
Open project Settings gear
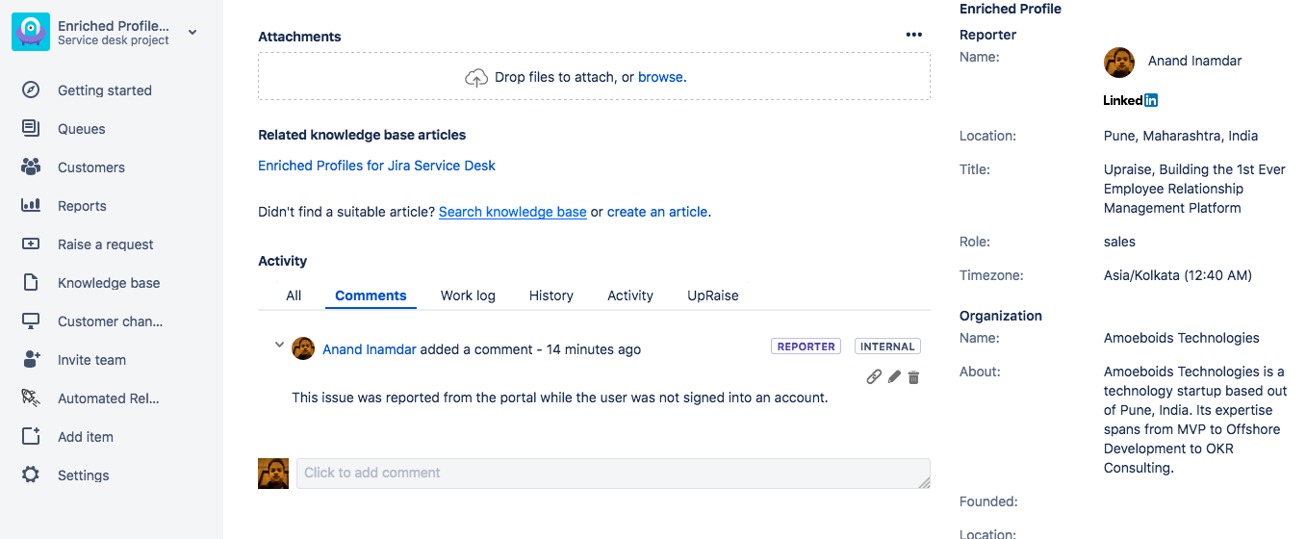(x=31, y=475)
